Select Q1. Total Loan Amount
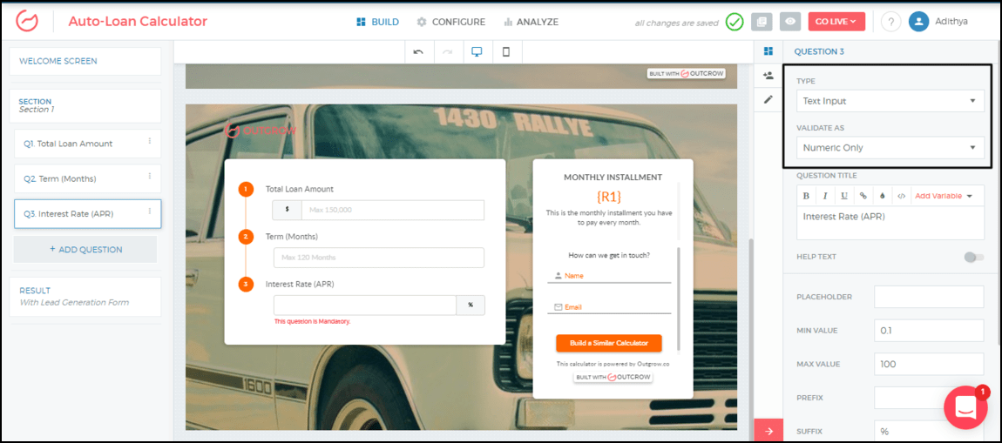The image size is (1002, 443). click(87, 144)
